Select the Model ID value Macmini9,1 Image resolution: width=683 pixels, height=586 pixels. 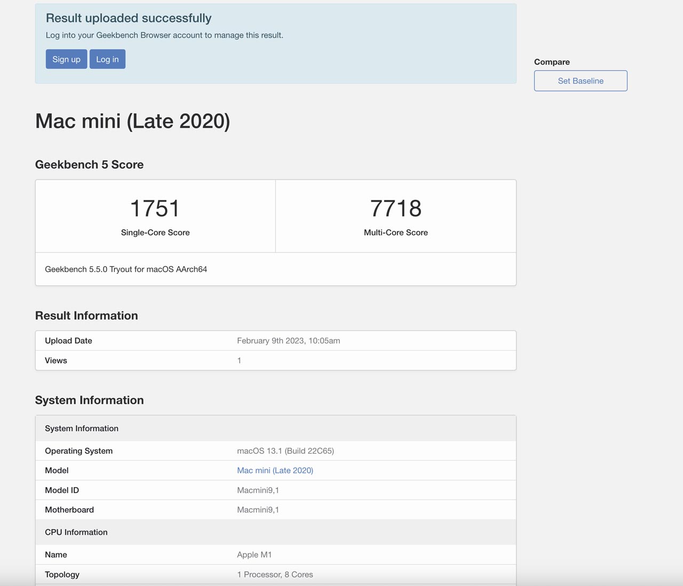tap(258, 490)
